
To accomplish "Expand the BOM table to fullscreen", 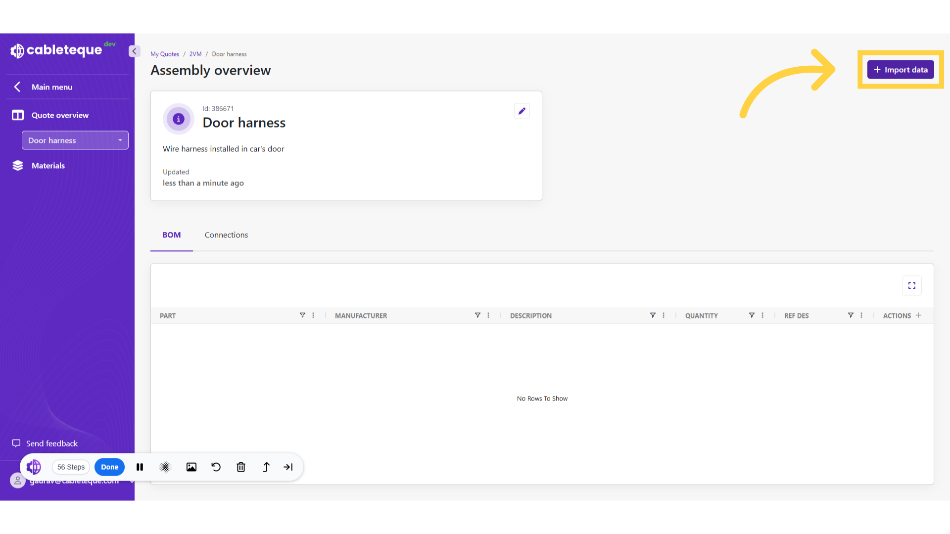I will pyautogui.click(x=912, y=285).
